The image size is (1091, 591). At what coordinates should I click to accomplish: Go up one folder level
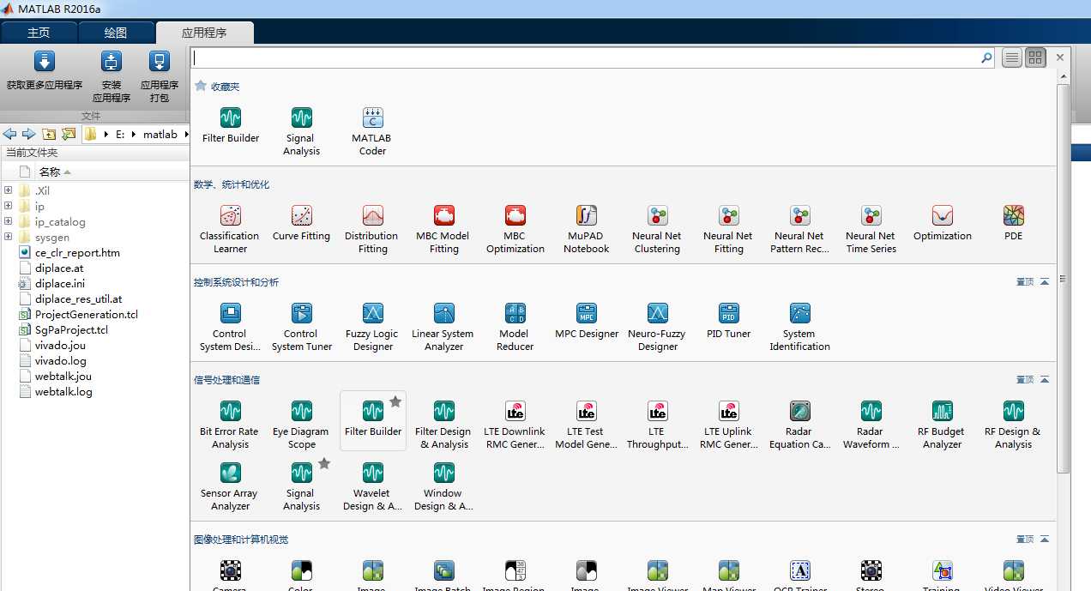tap(49, 135)
